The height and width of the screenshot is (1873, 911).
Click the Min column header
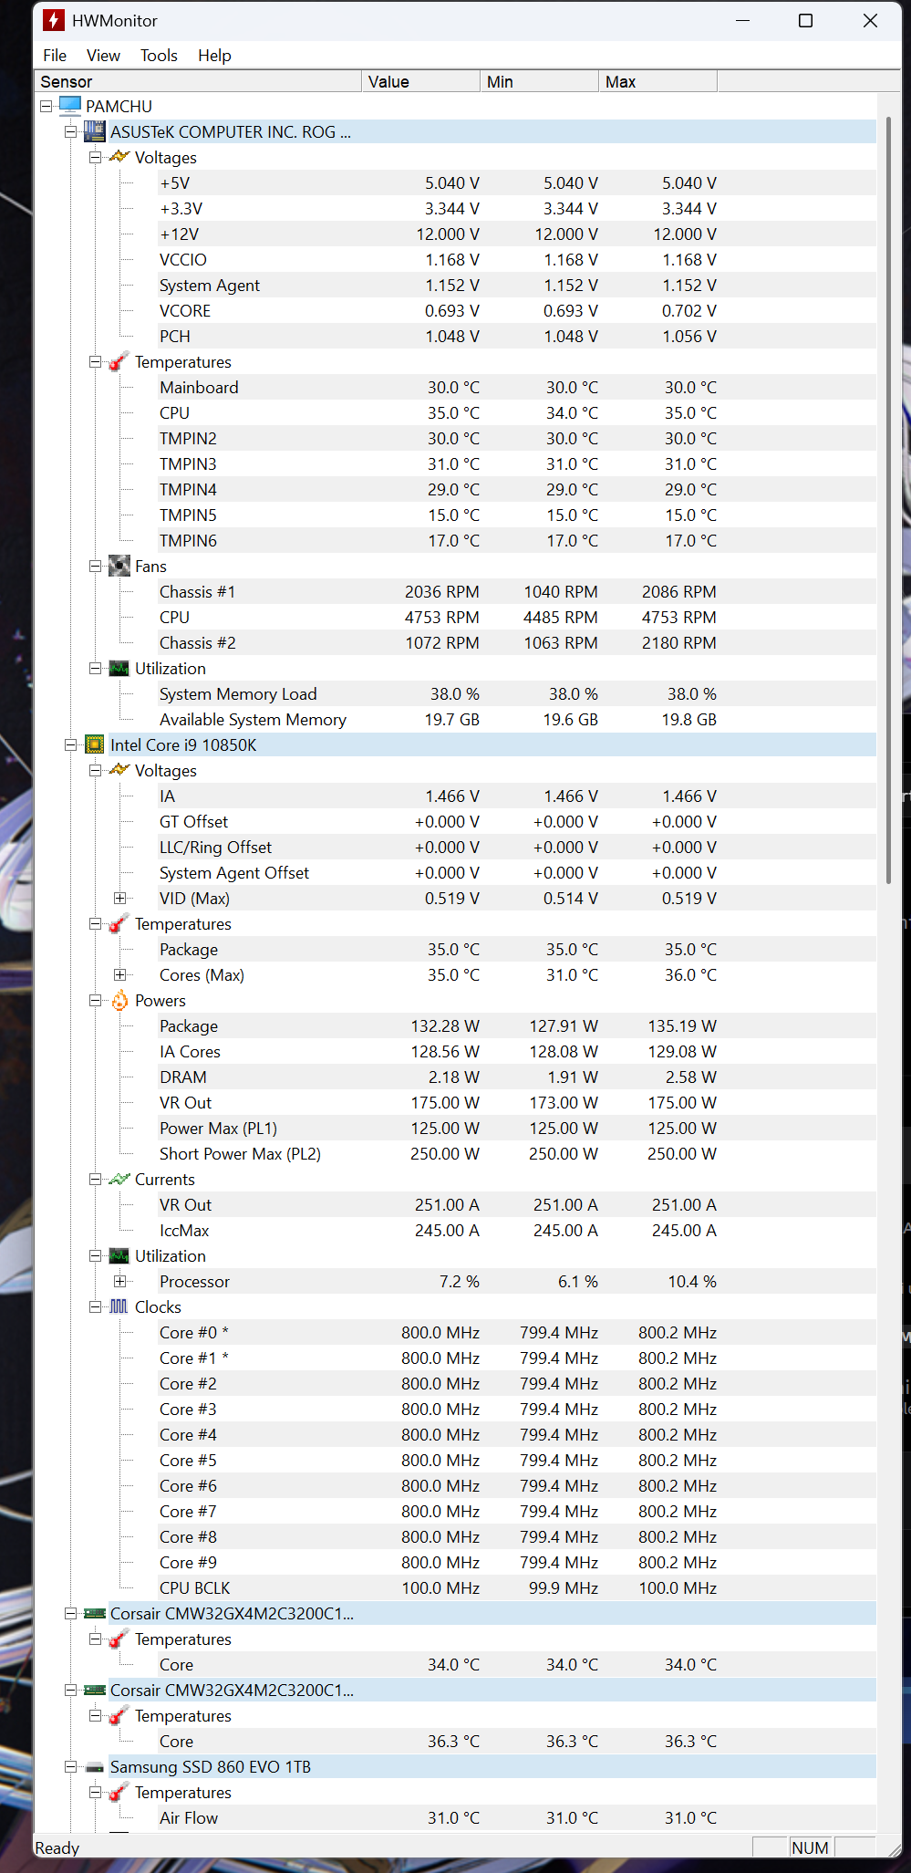pyautogui.click(x=540, y=81)
